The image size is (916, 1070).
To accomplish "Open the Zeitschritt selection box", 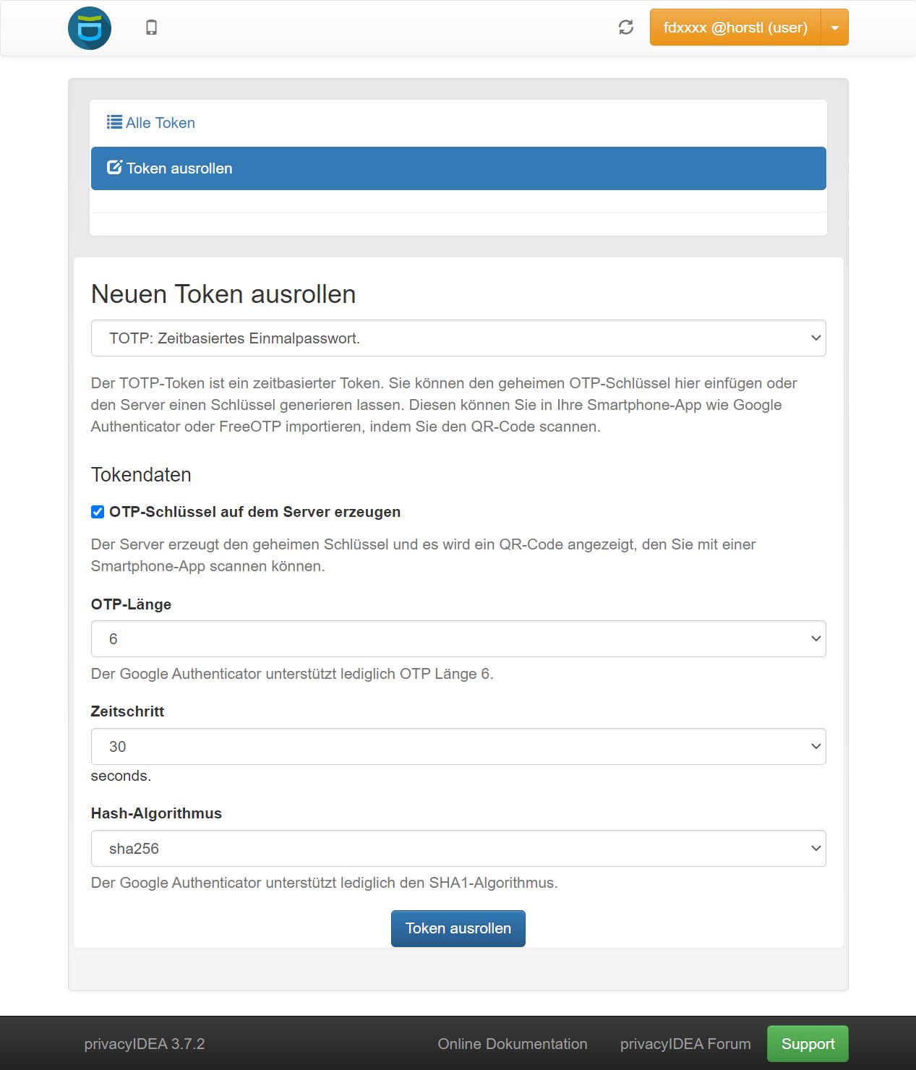I will (x=458, y=747).
